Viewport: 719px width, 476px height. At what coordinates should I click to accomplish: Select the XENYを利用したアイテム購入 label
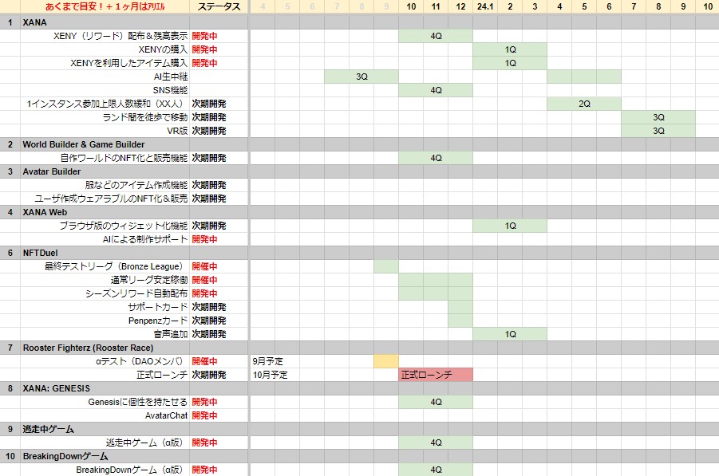tap(128, 63)
